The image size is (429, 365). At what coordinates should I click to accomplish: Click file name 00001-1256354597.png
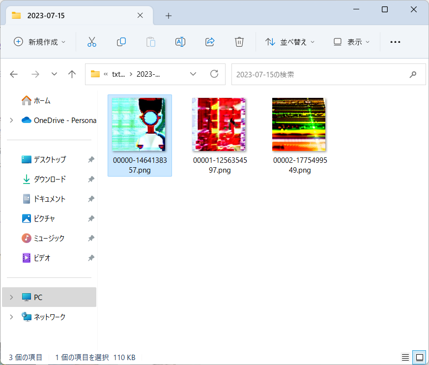pyautogui.click(x=220, y=165)
